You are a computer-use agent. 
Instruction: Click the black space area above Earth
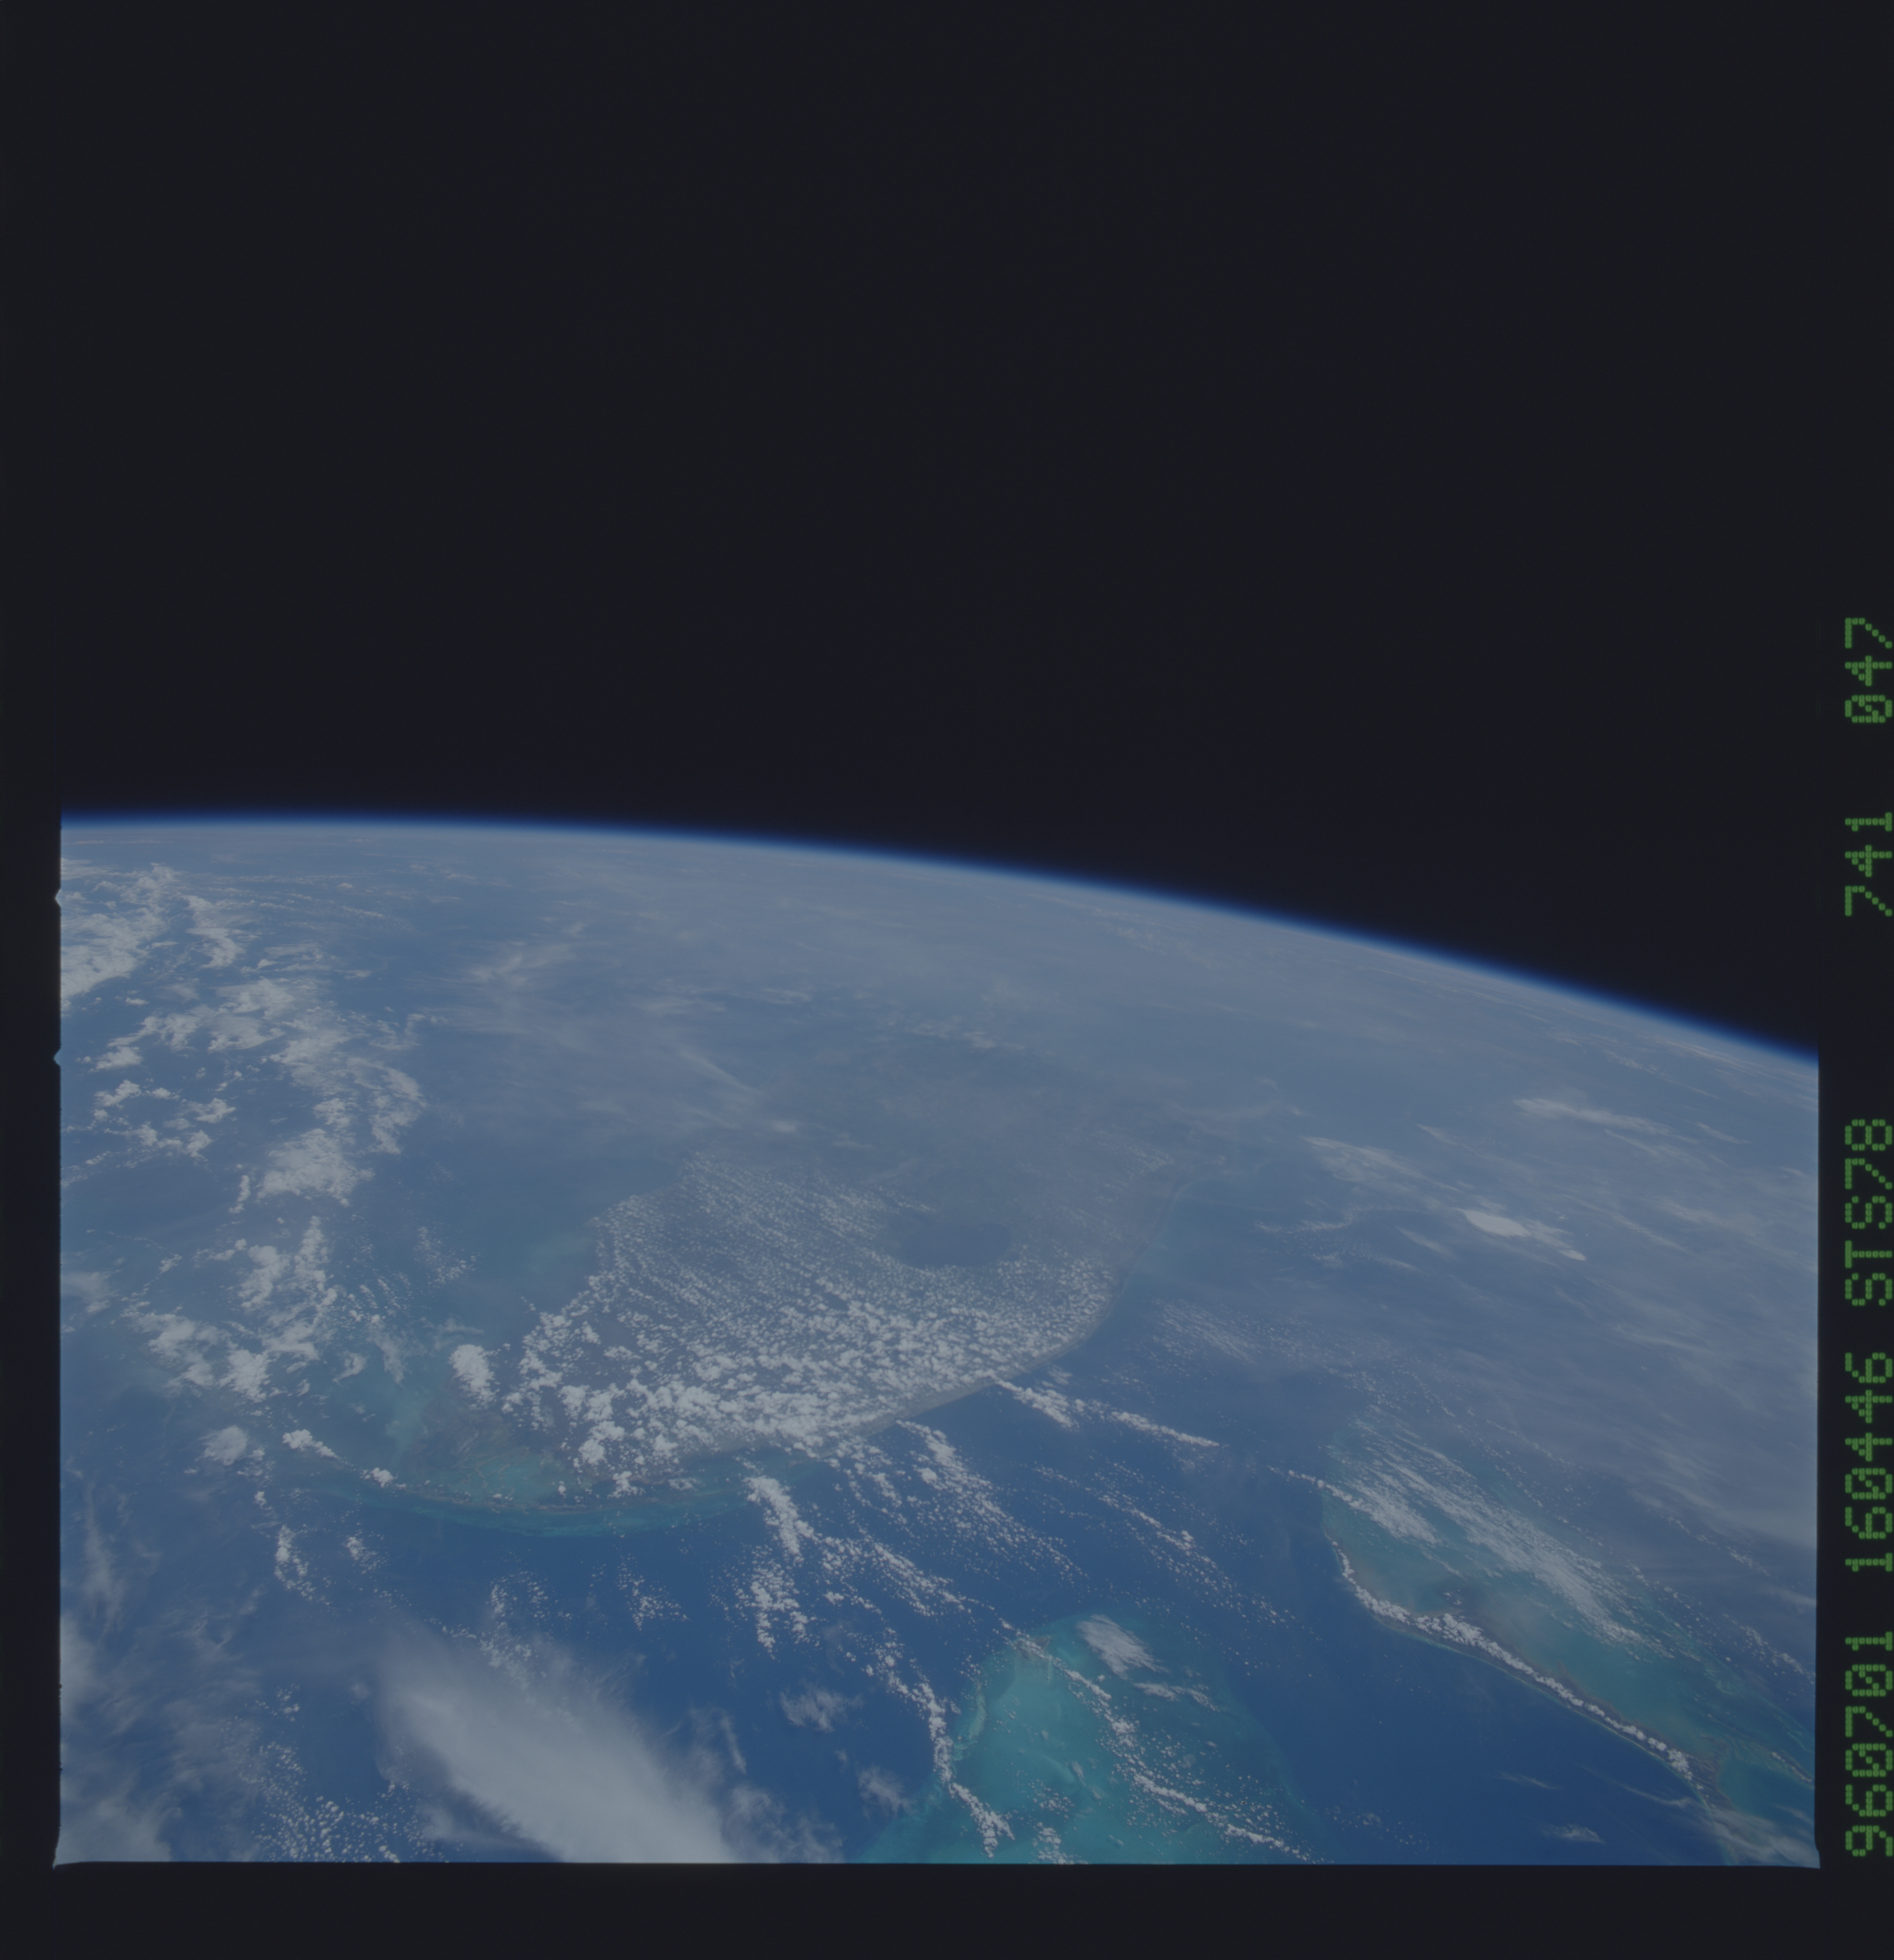click(900, 400)
